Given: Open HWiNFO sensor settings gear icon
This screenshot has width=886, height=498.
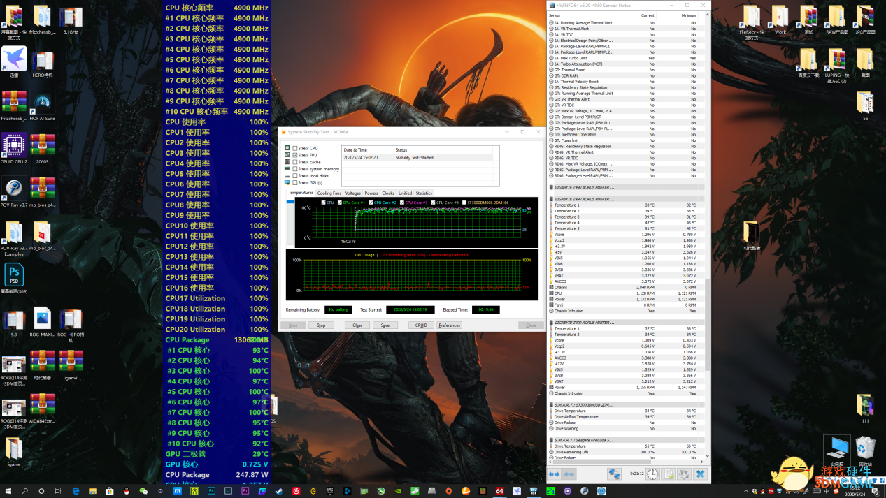Looking at the screenshot, I should tap(684, 474).
